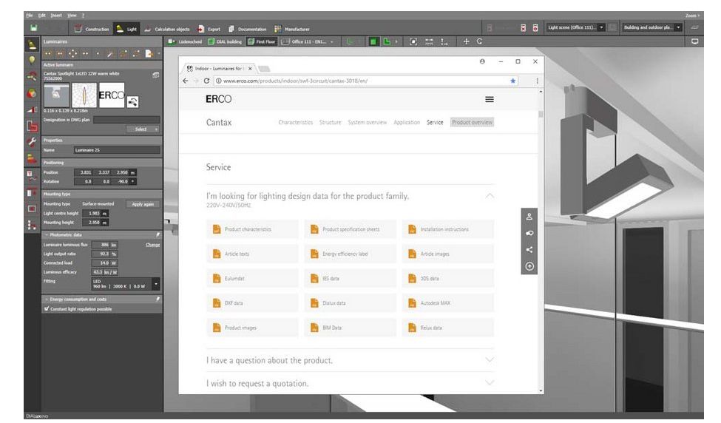The width and height of the screenshot is (721, 423).
Task: Switch to the Calculation objects tab
Action: click(x=167, y=29)
